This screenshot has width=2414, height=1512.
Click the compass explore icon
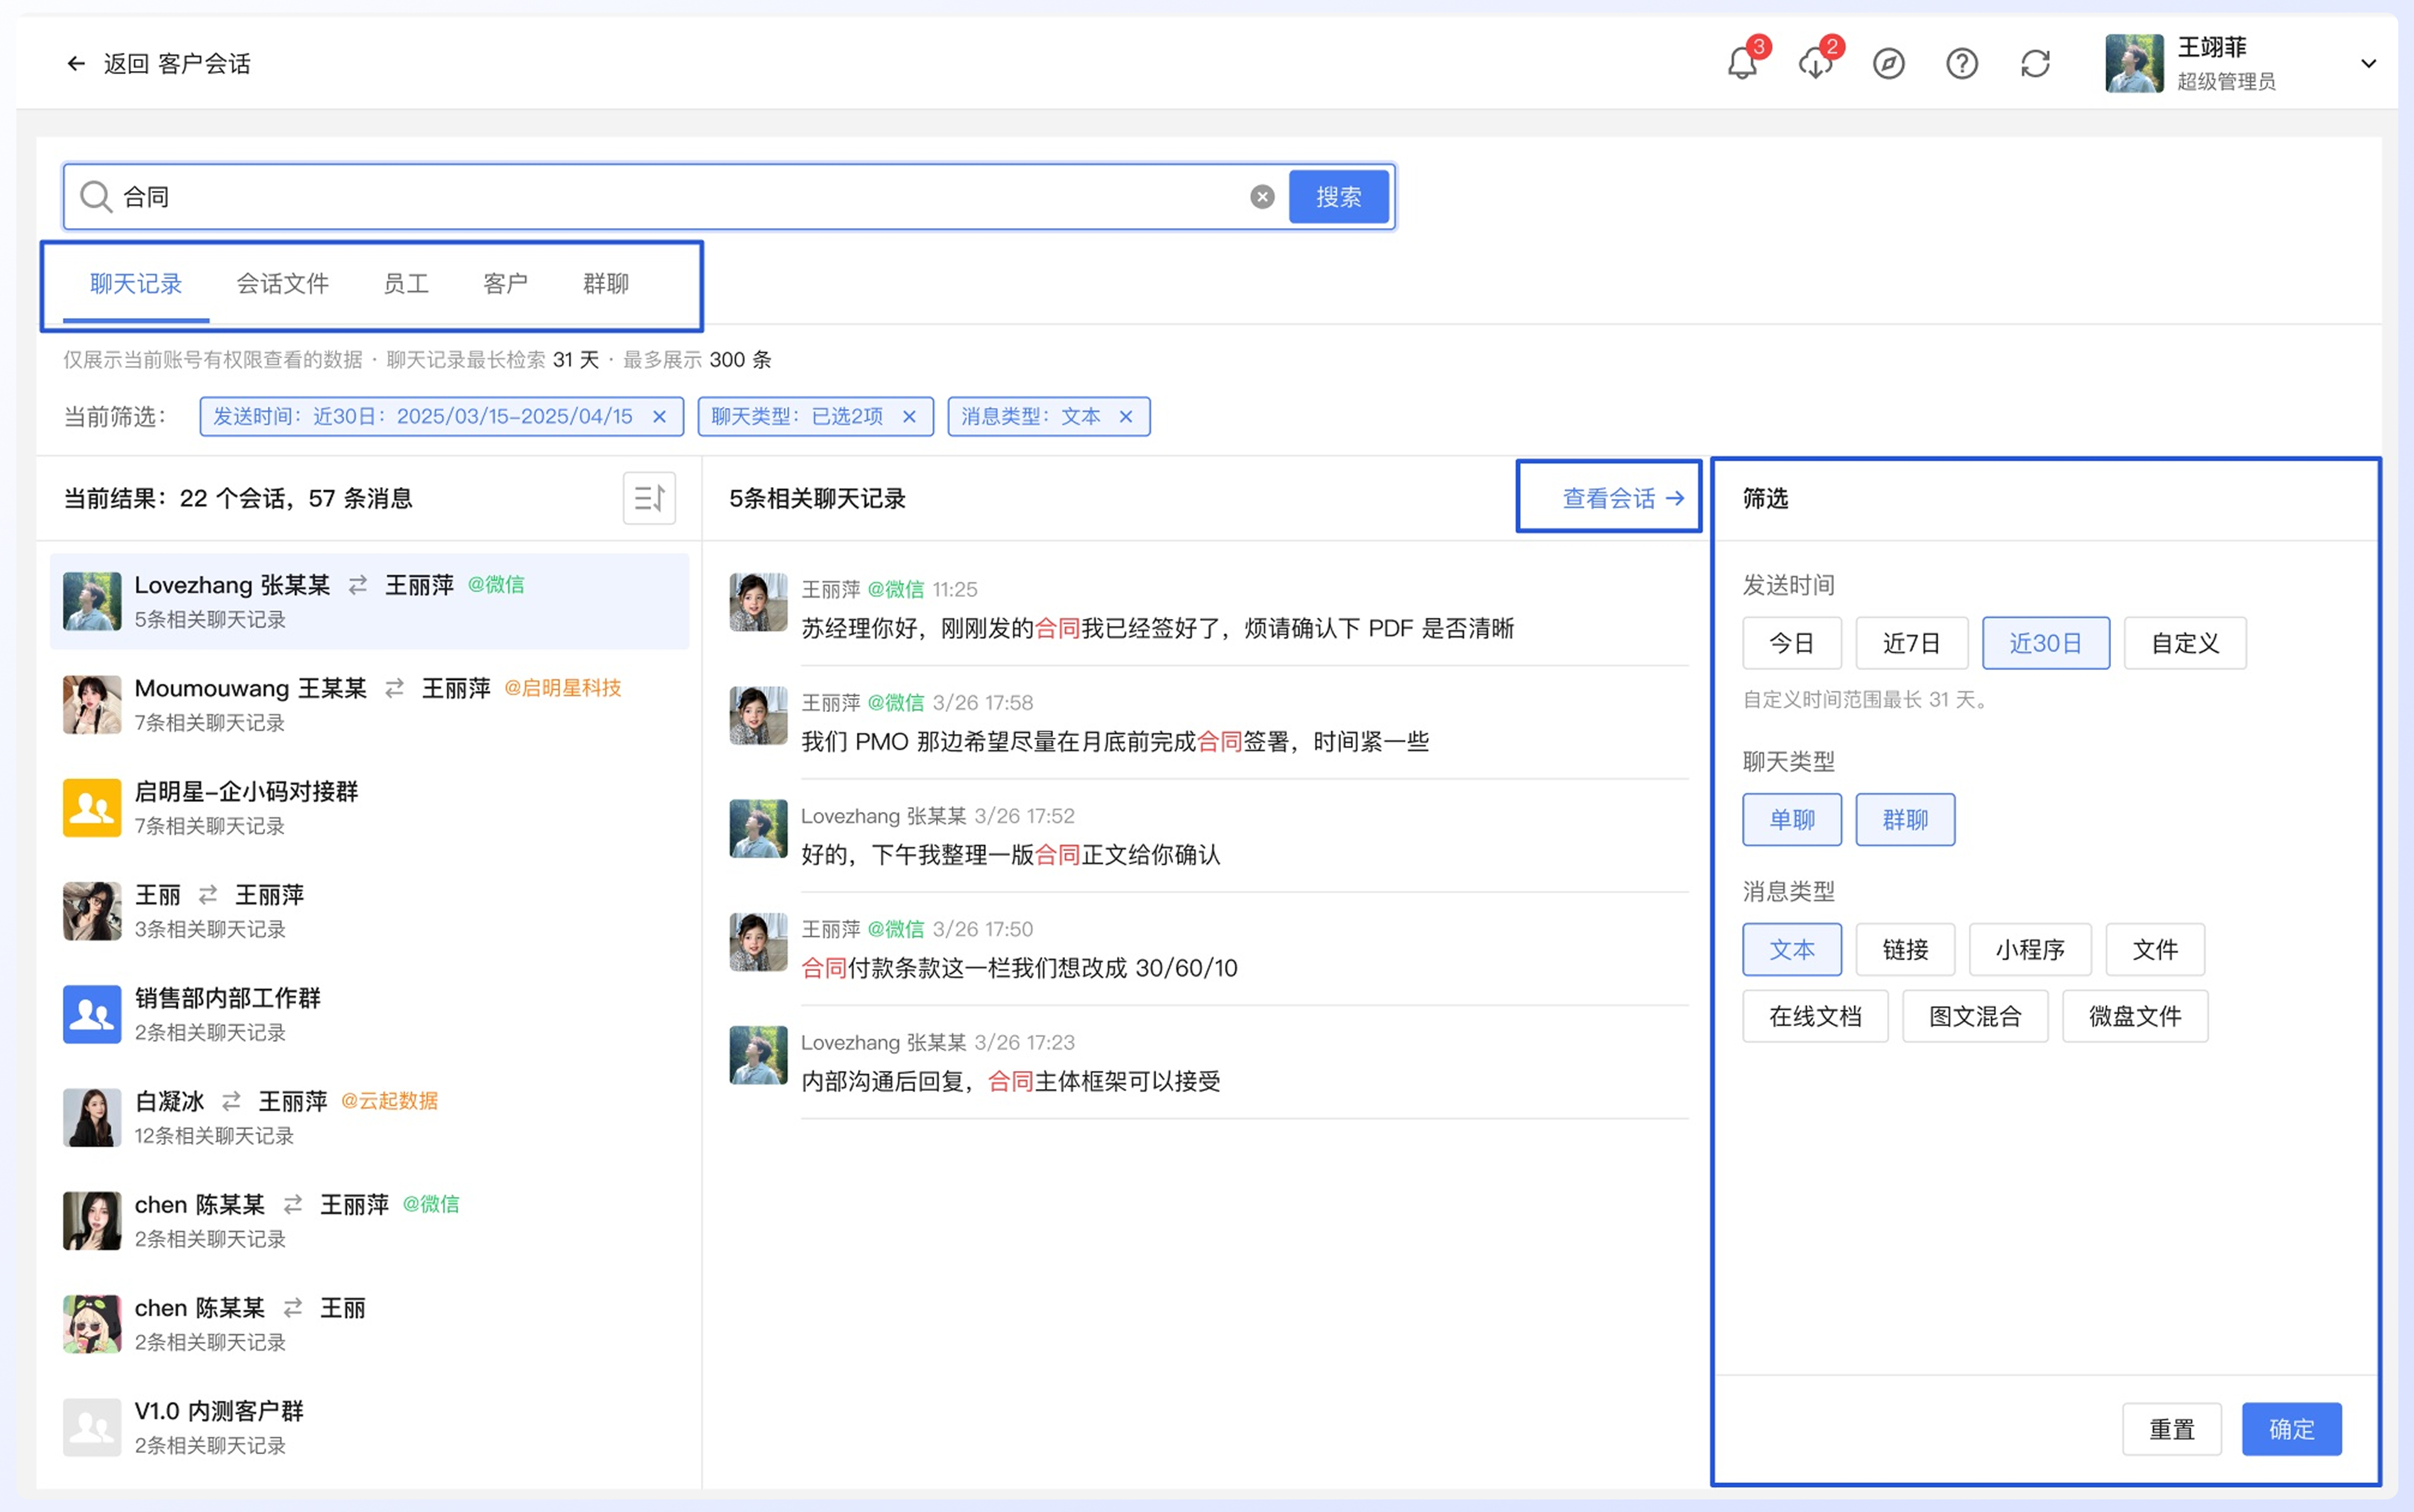(x=1888, y=64)
